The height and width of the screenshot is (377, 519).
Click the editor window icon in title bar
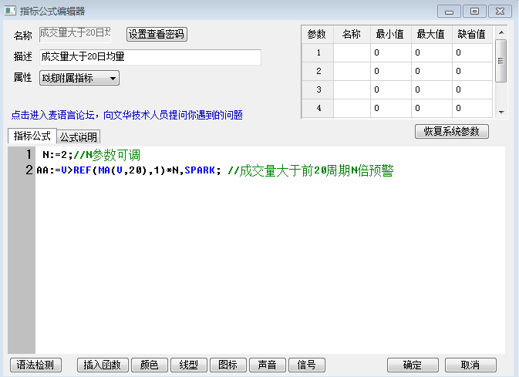[10, 11]
